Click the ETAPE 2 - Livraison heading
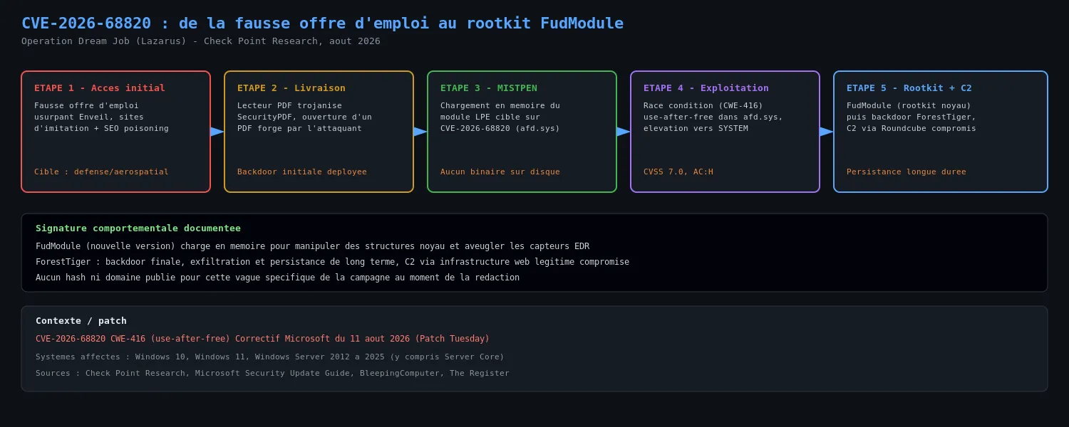Image resolution: width=1069 pixels, height=427 pixels. 291,88
